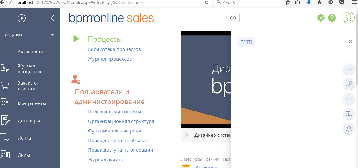Open the Журнал процессов link in Процессы

pos(110,59)
